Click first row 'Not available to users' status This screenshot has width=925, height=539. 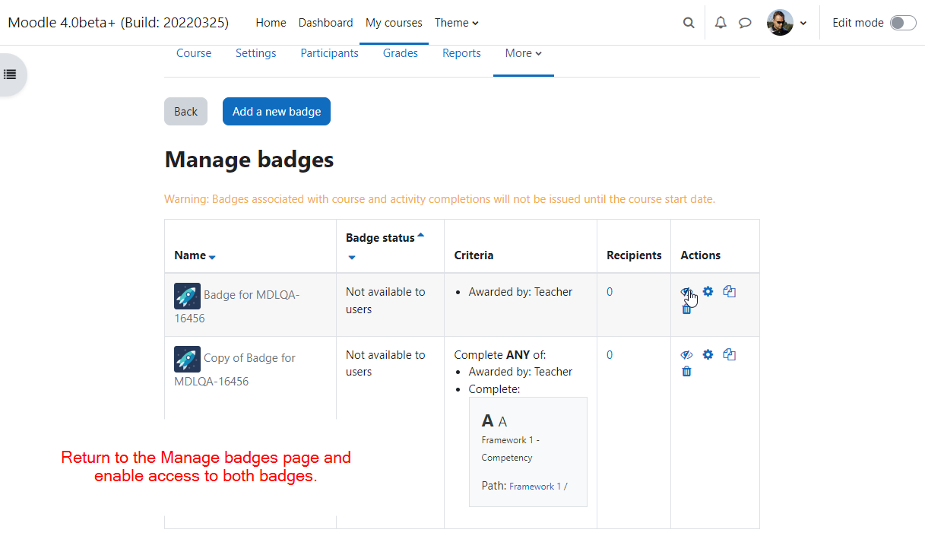click(385, 300)
